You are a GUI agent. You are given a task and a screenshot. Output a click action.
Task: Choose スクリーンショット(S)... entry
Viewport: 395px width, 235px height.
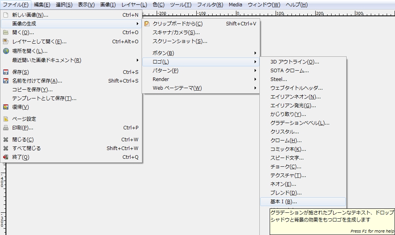point(201,41)
